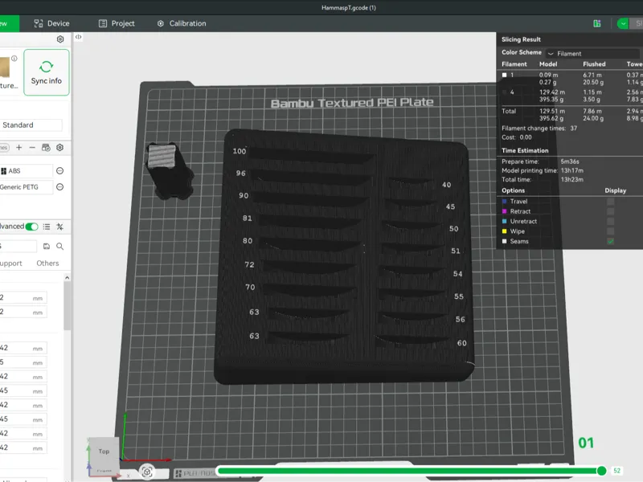Open the ABS filament dropdown
This screenshot has width=643, height=482.
tap(27, 171)
